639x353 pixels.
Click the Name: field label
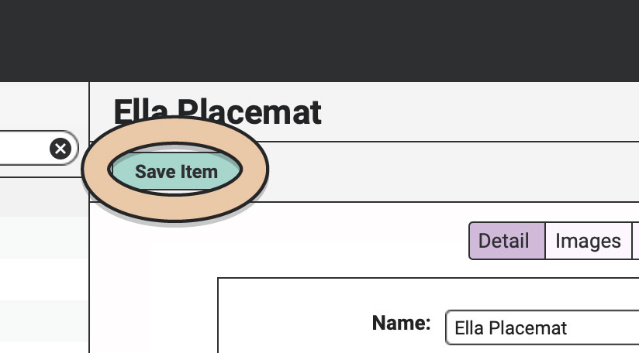coord(401,323)
